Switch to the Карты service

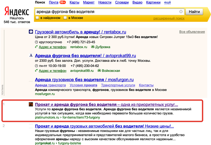click(74, 2)
